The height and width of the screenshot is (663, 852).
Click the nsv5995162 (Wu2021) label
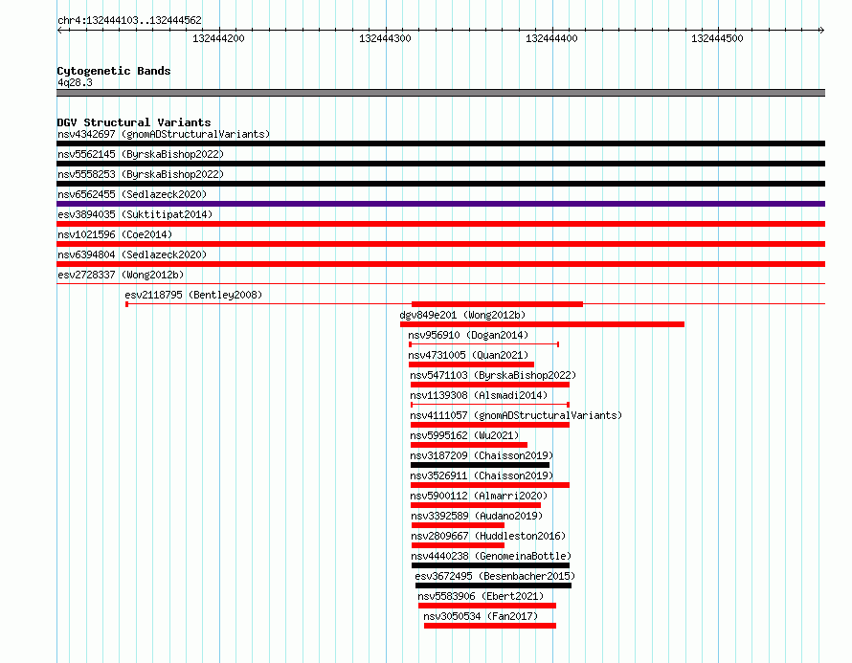464,435
